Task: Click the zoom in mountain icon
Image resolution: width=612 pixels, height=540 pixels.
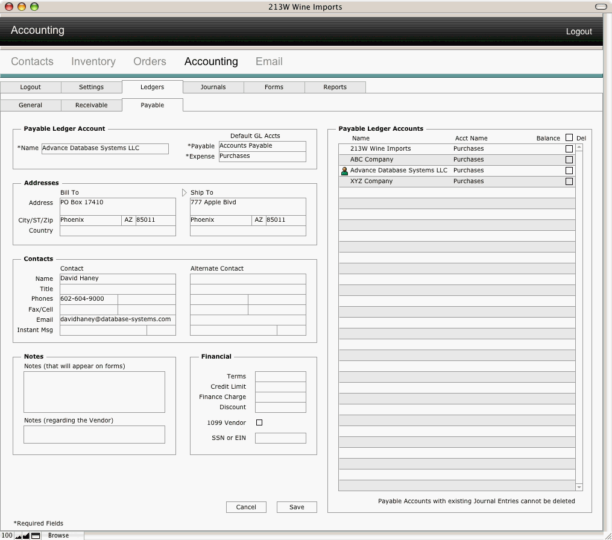Action: point(26,536)
